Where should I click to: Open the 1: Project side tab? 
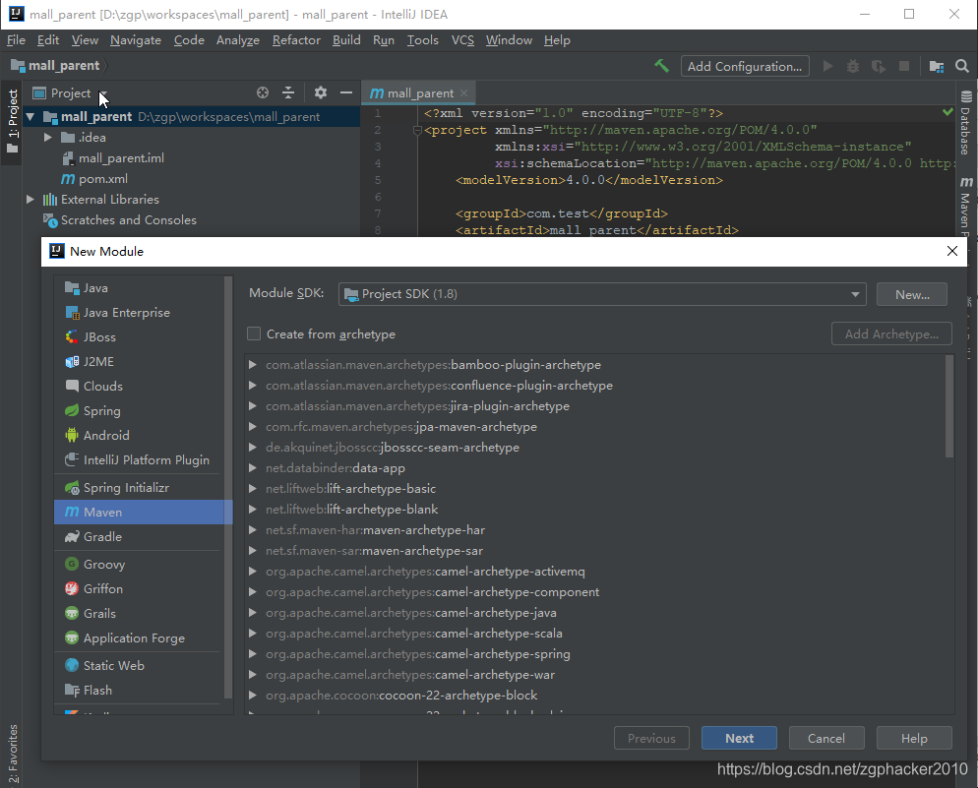pos(13,120)
